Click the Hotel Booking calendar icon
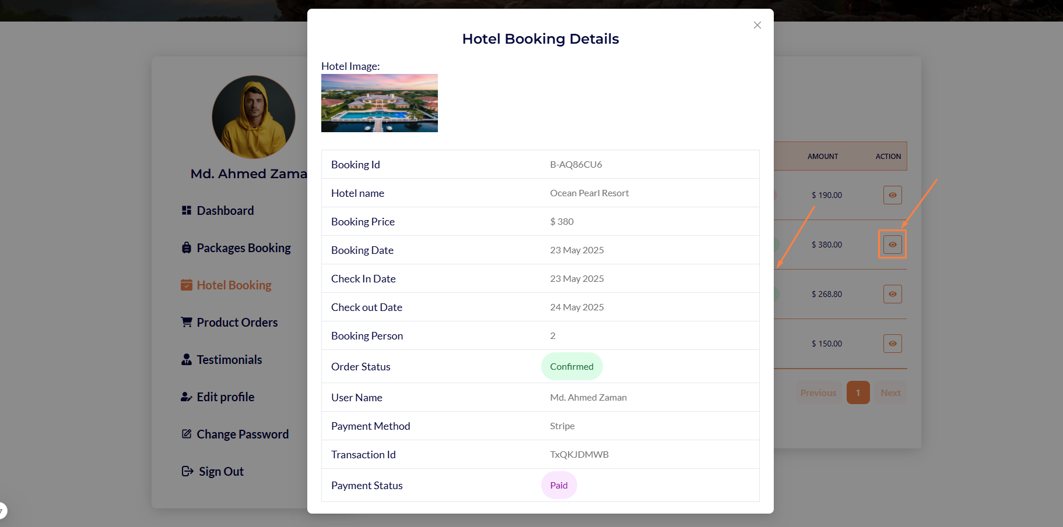The image size is (1063, 527). point(187,285)
